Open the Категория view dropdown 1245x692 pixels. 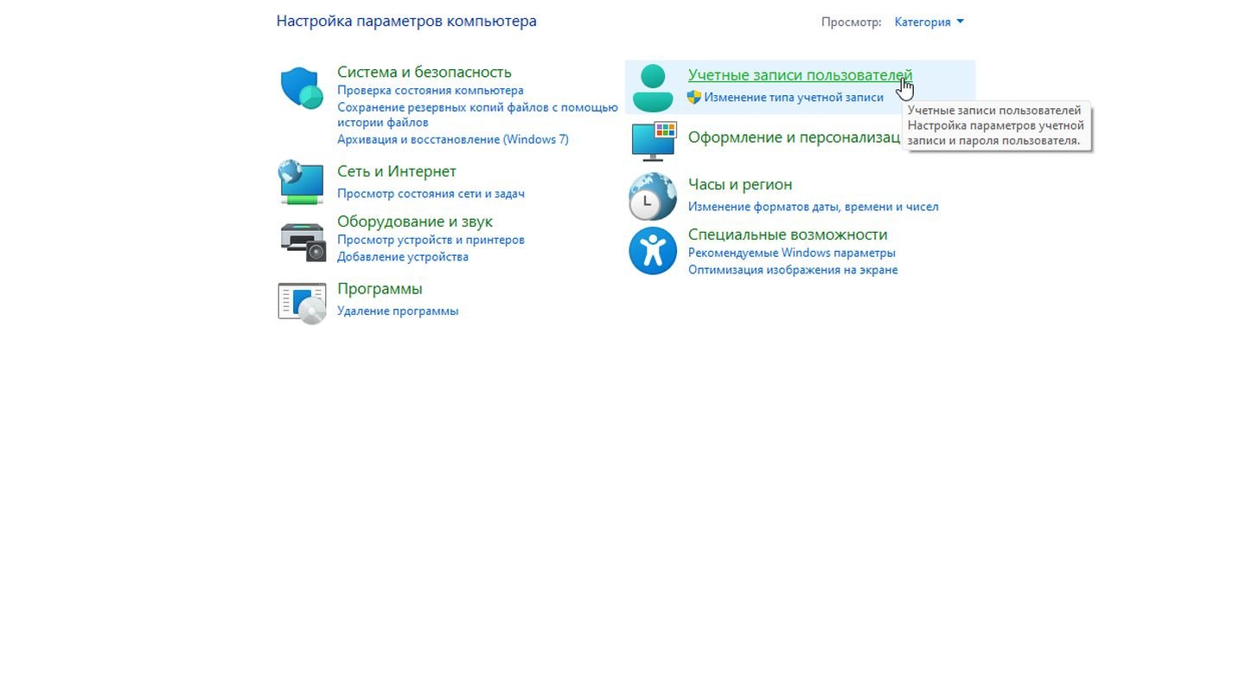point(929,22)
